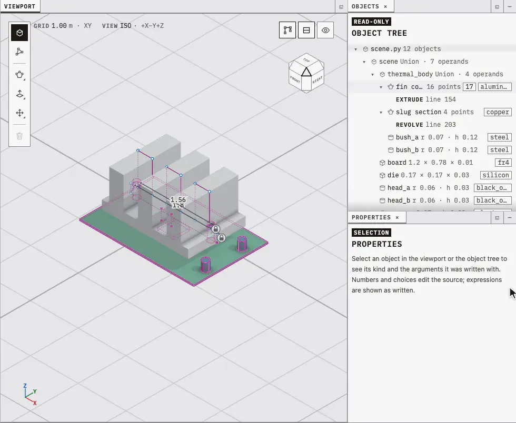This screenshot has width=516, height=423.
Task: Click the VIEW ISO readout
Action: [116, 26]
